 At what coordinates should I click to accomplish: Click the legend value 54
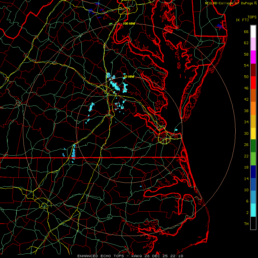coord(246,65)
